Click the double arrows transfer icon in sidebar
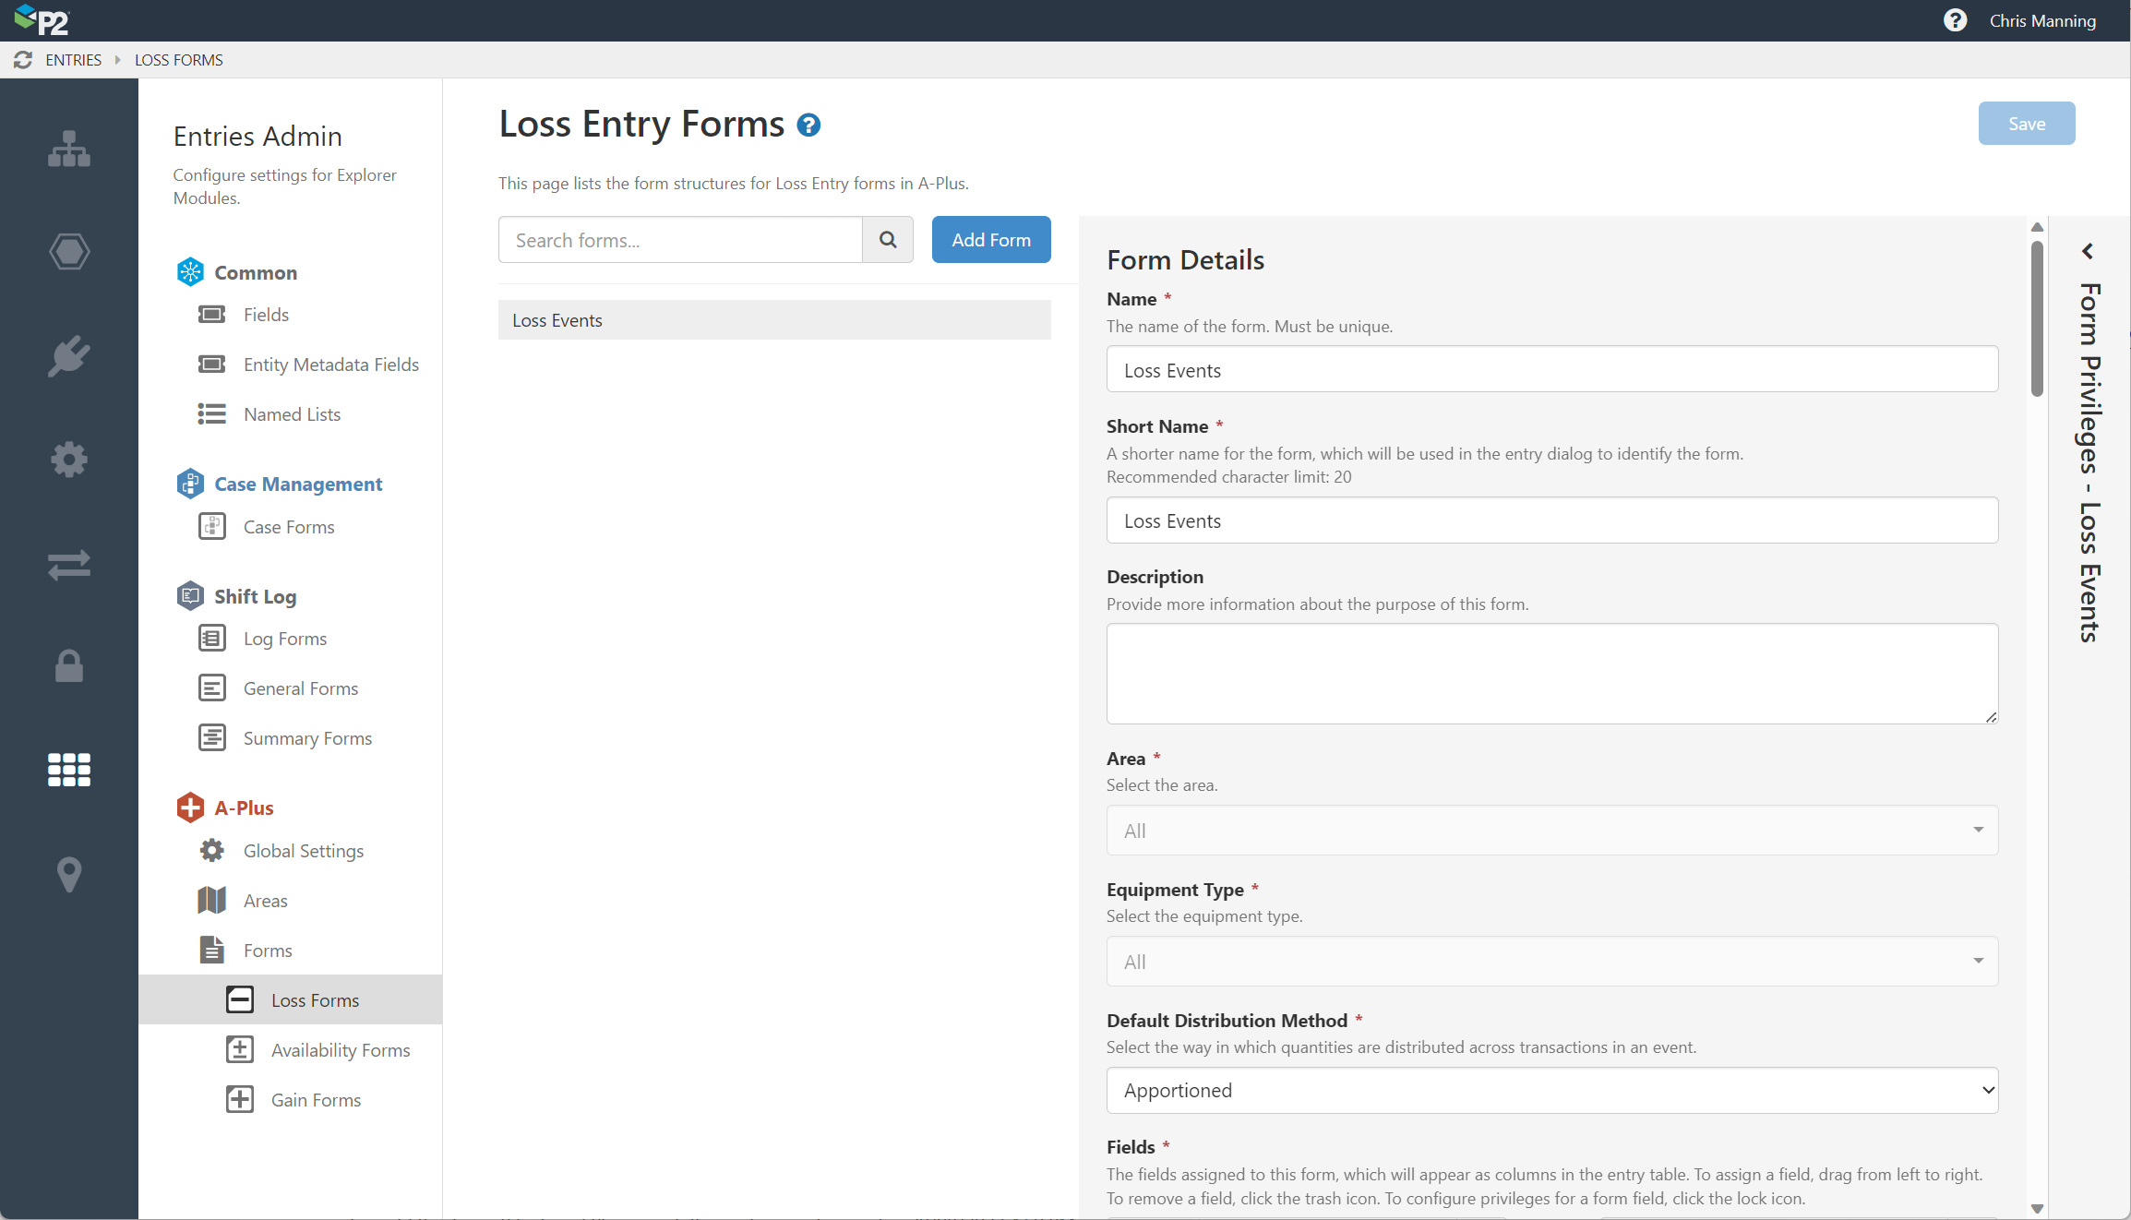 click(69, 564)
